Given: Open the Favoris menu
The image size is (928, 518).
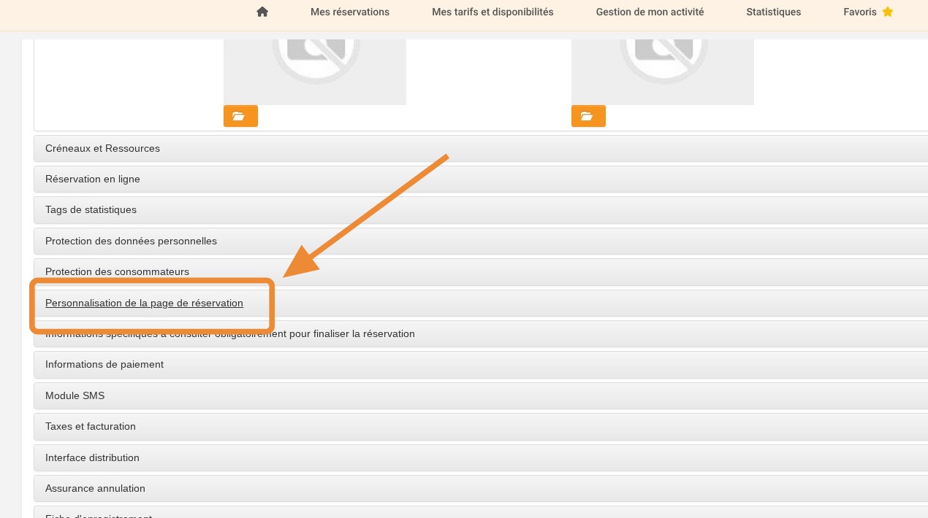Looking at the screenshot, I should coord(860,12).
